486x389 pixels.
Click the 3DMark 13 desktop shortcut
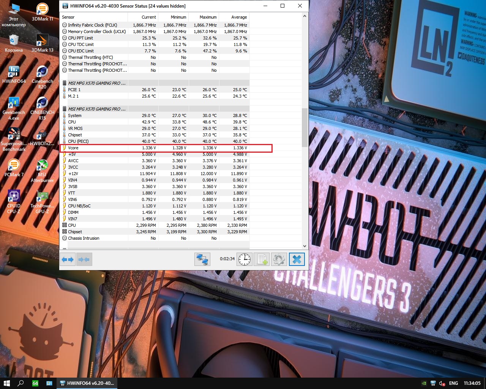[42, 43]
